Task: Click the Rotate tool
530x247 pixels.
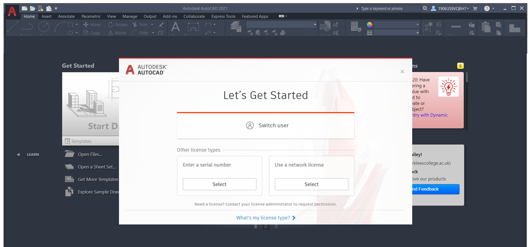Action: [x=117, y=24]
